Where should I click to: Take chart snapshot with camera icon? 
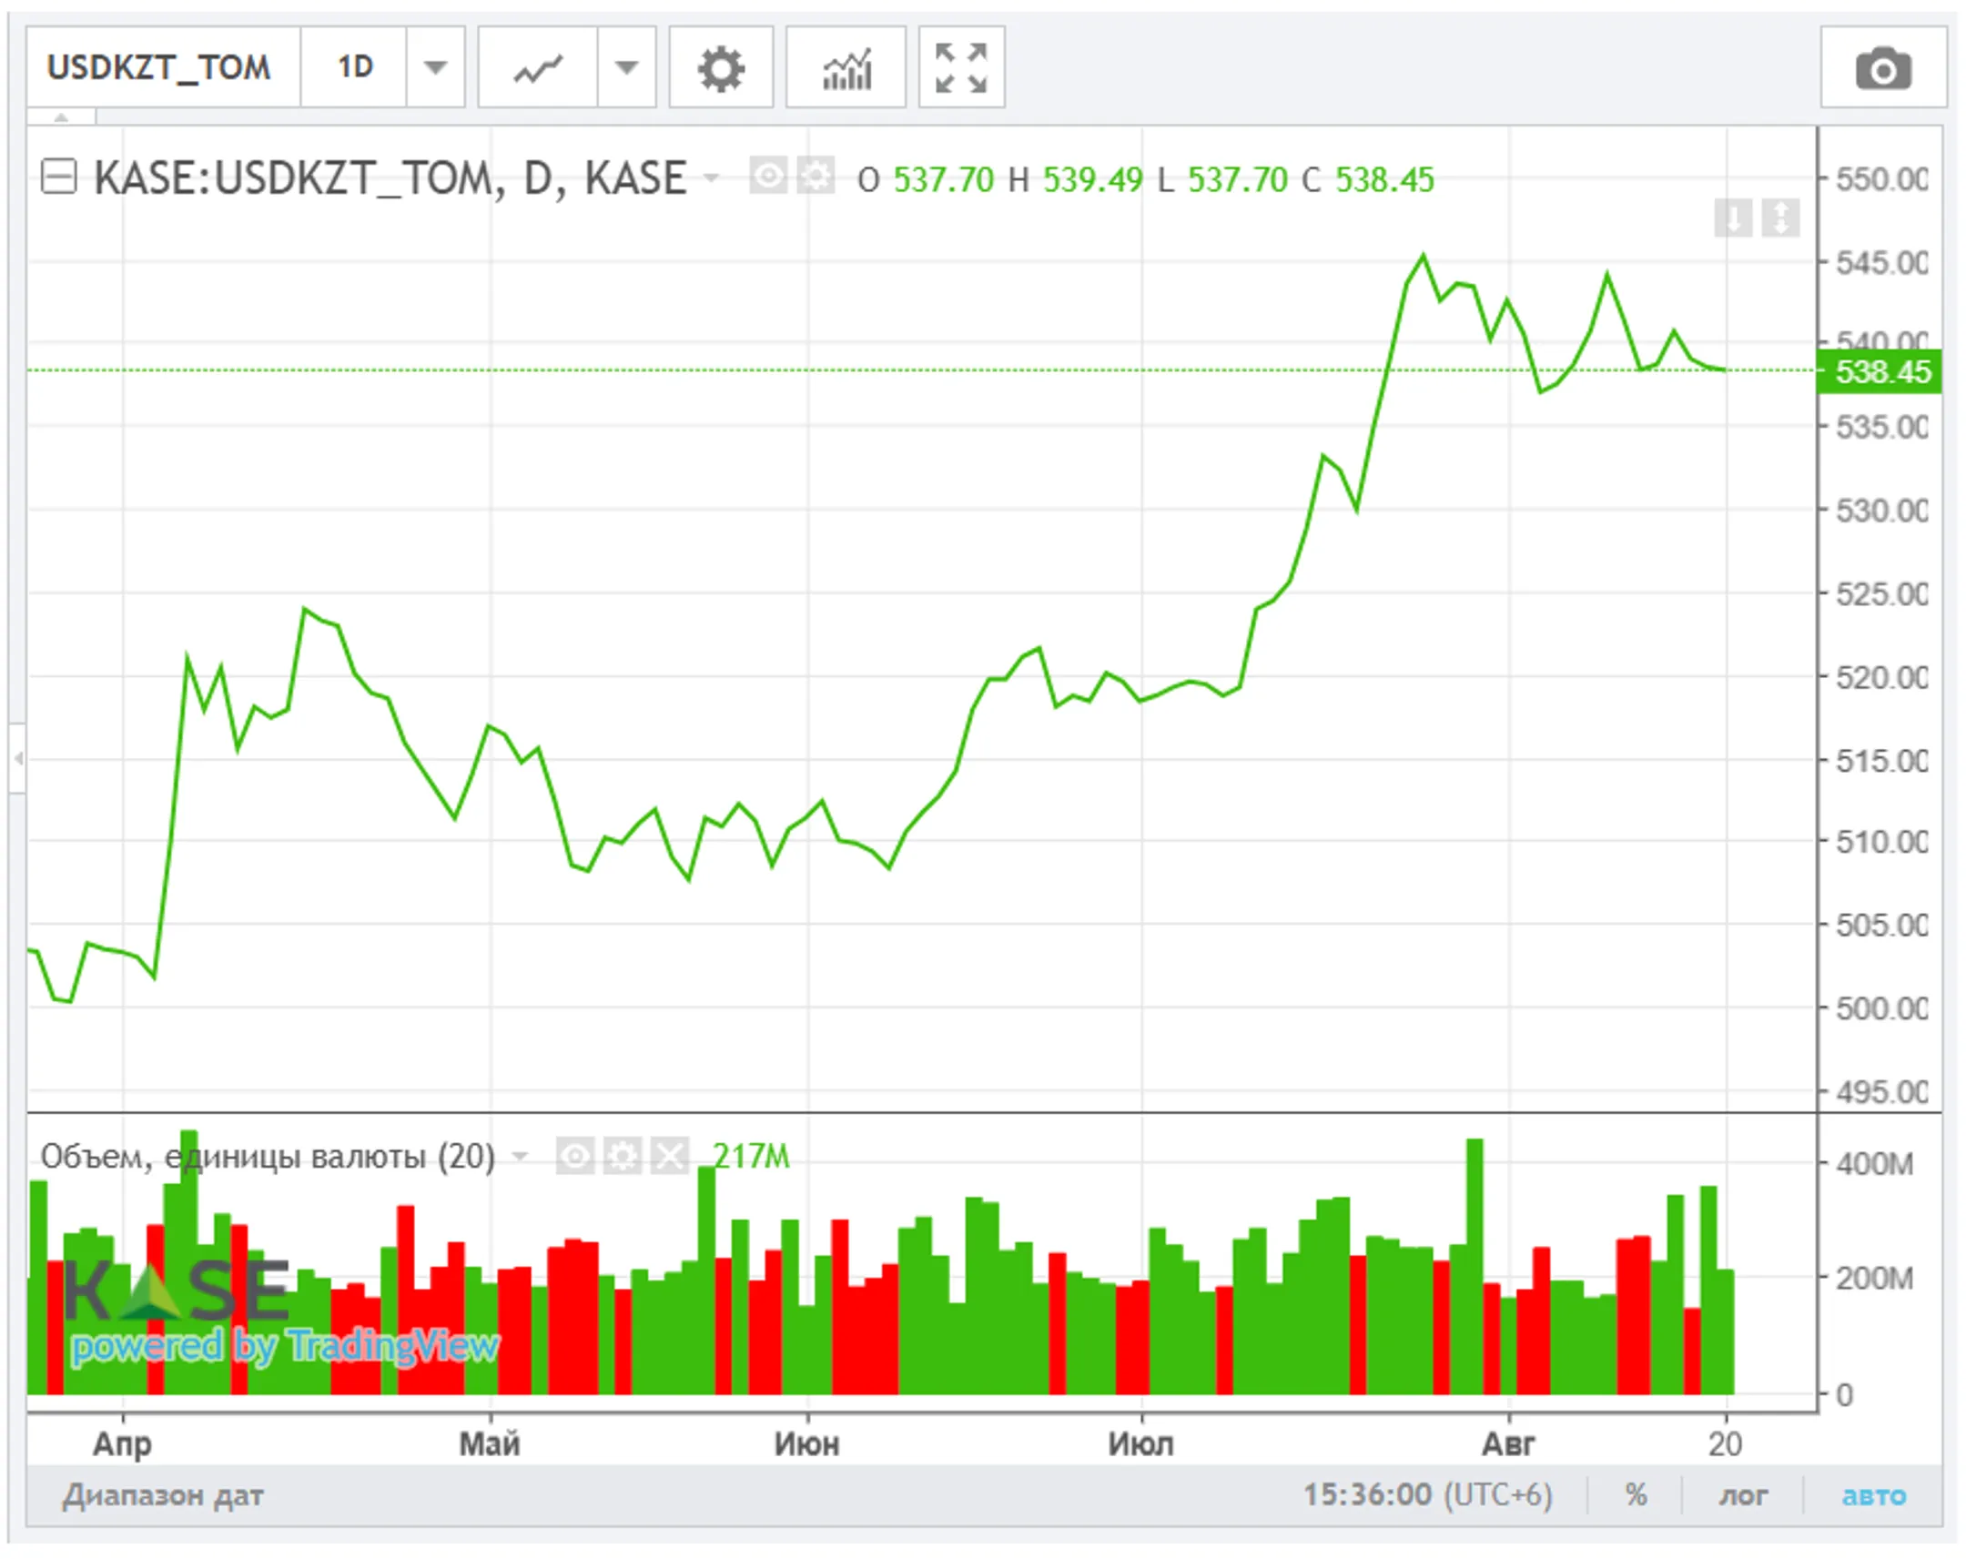click(x=1883, y=68)
